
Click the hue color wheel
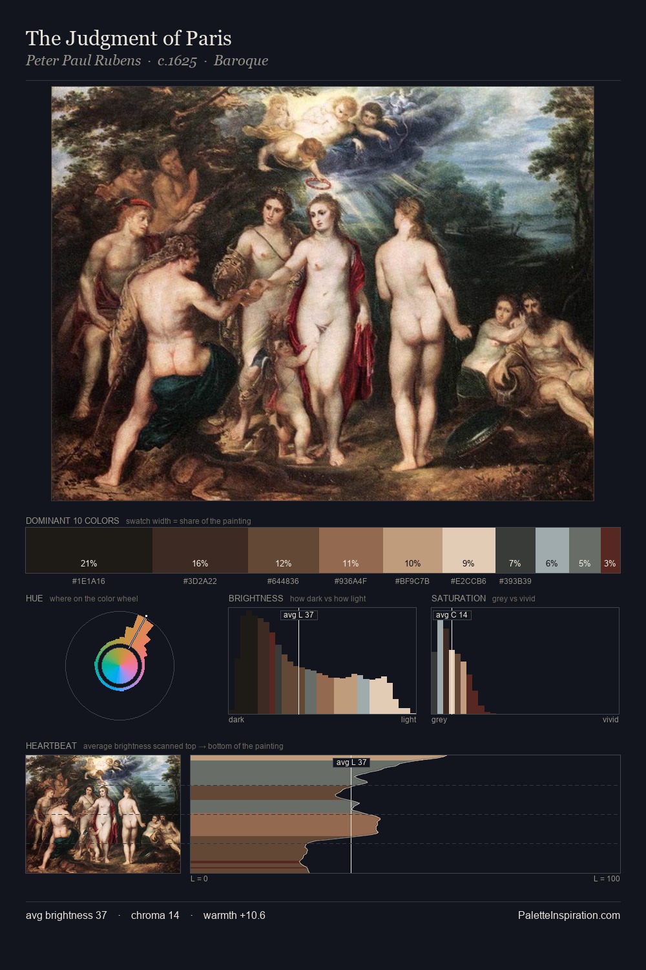tap(120, 665)
